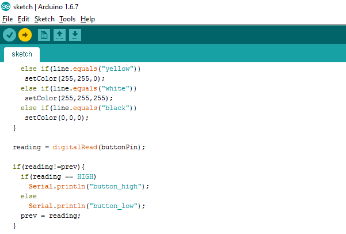Click the HIGH keyword in the if statement
Screen dimensions: 346x234
click(x=85, y=176)
